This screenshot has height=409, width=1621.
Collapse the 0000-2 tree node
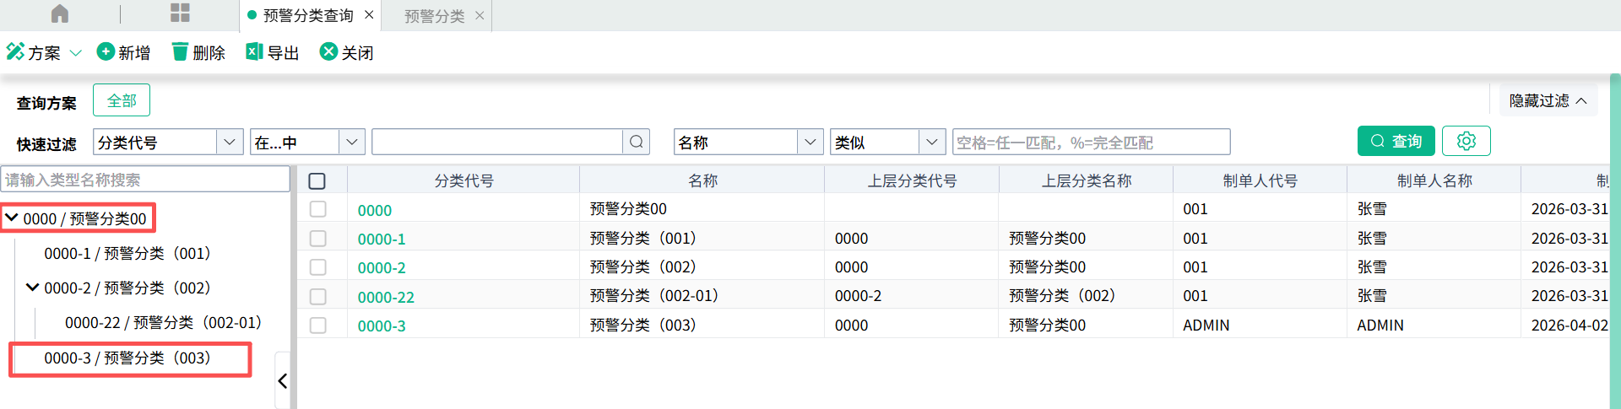32,288
